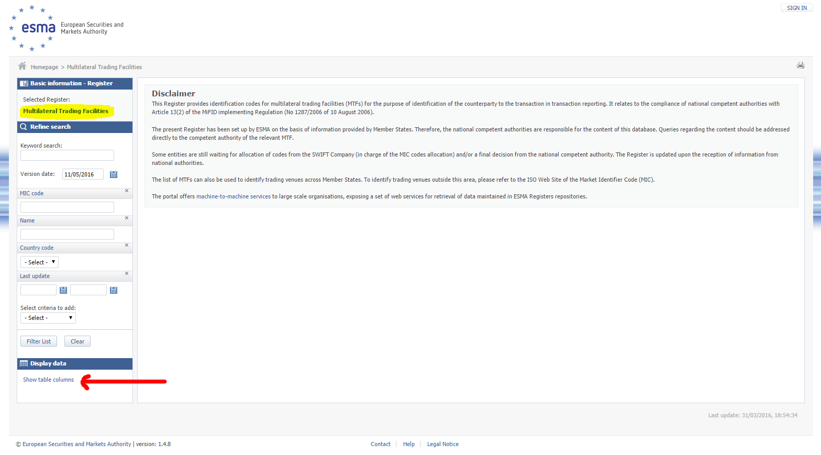
Task: Click the home icon in breadcrumb
Action: tap(22, 66)
